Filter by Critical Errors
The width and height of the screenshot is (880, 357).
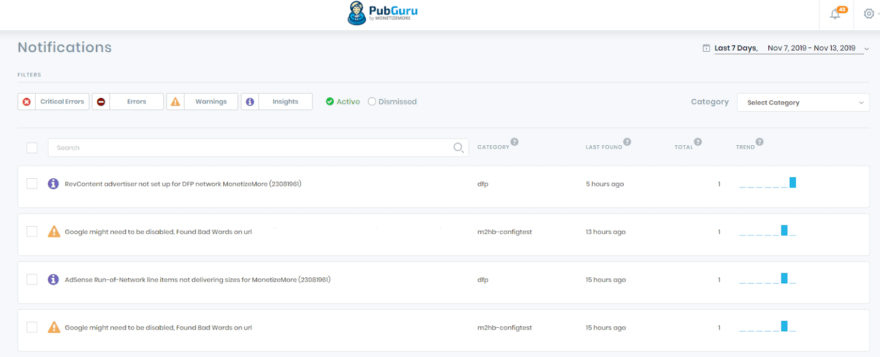(54, 102)
